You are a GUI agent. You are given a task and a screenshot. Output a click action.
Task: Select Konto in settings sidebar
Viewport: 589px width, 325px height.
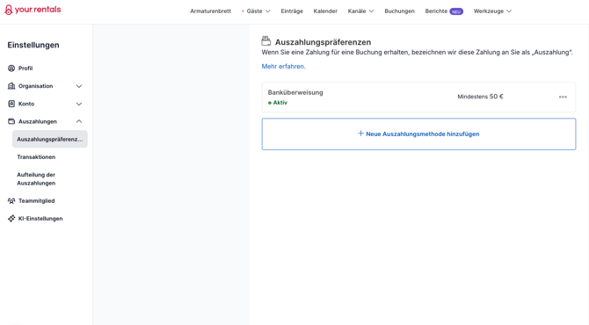[x=26, y=104]
